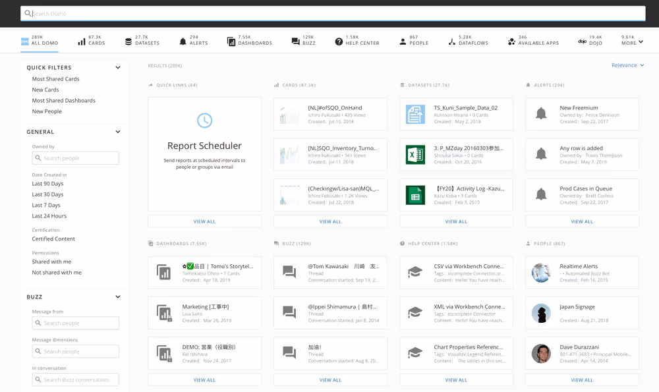Click the Excel icon for 3. P_MZday dataset

(415, 155)
